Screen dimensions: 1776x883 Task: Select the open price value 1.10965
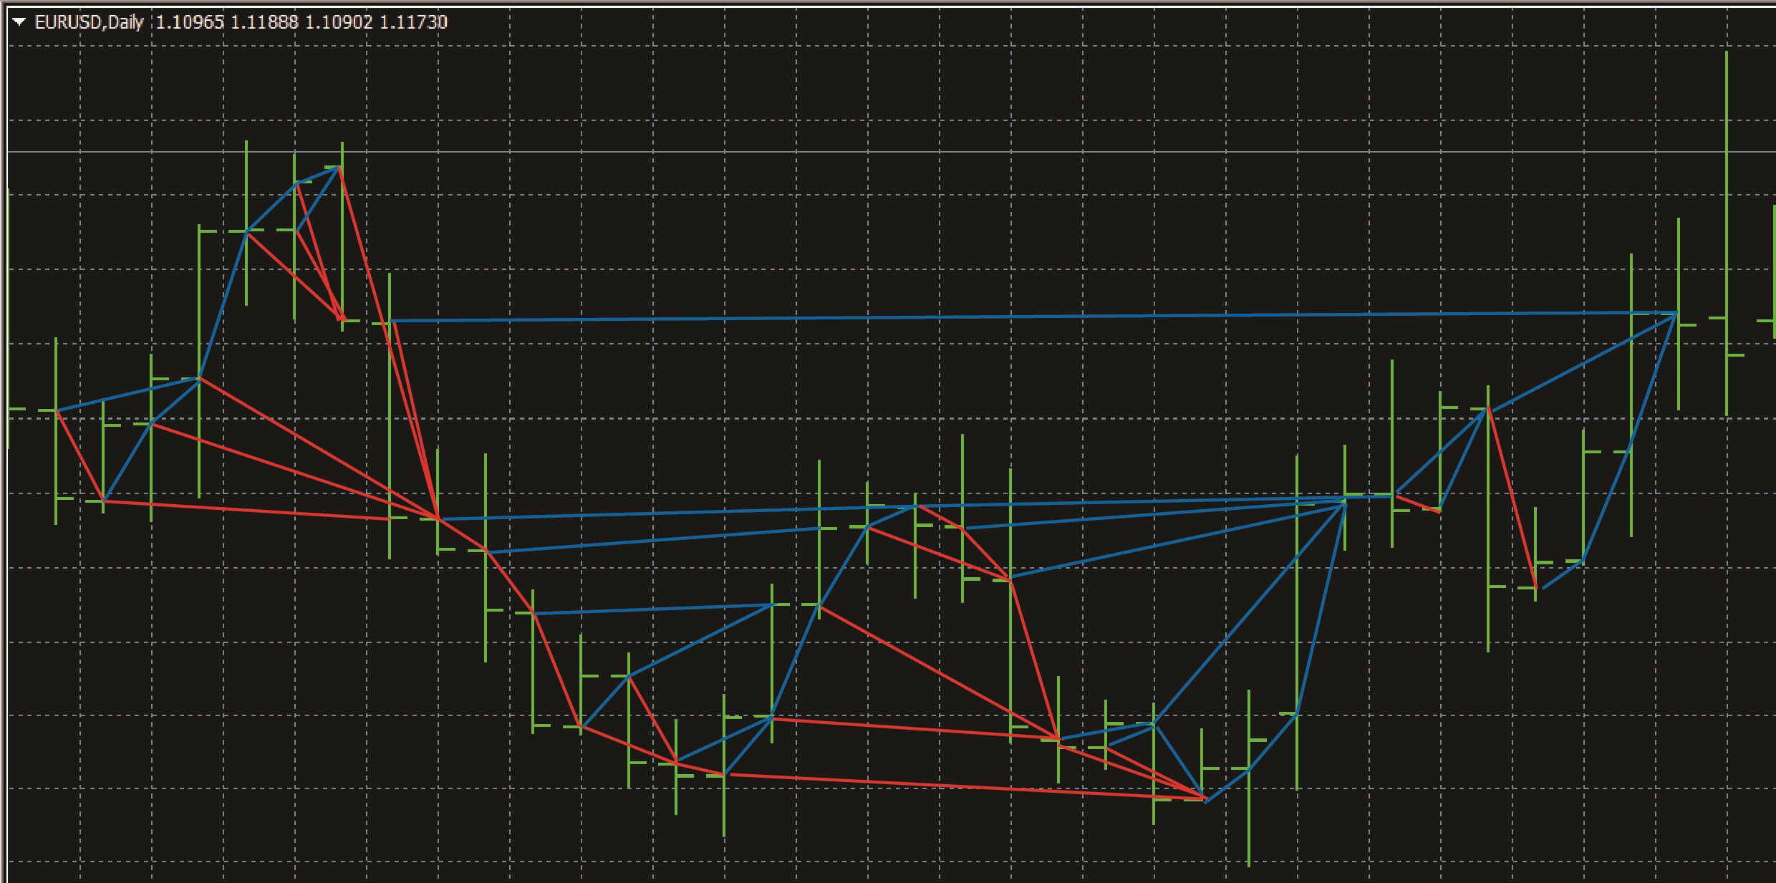coord(190,22)
